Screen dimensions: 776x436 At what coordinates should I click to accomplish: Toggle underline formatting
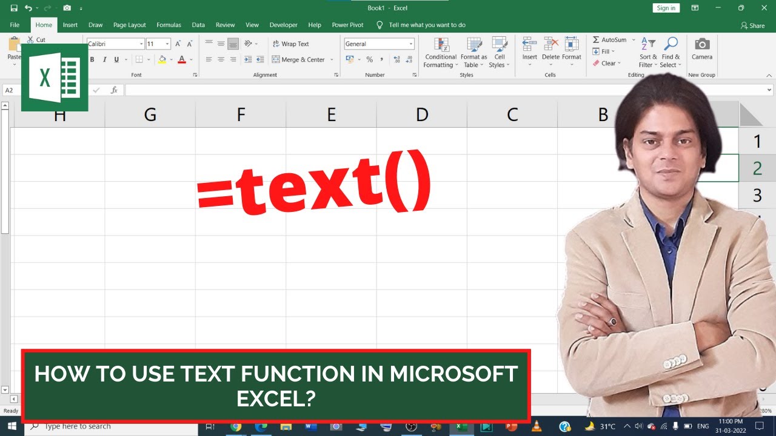tap(116, 59)
